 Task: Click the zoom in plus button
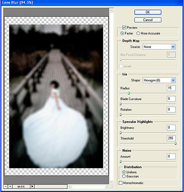coord(10,186)
